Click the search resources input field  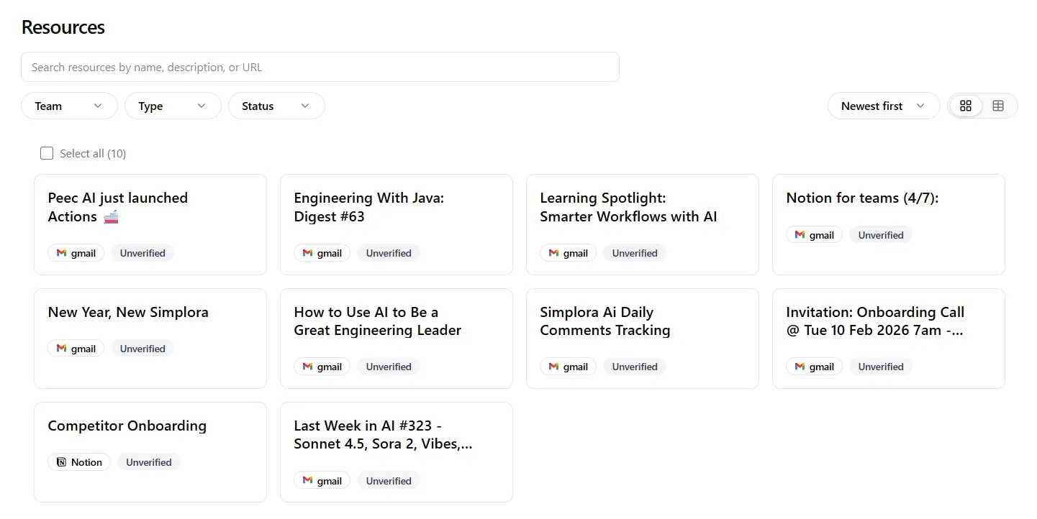pyautogui.click(x=320, y=67)
